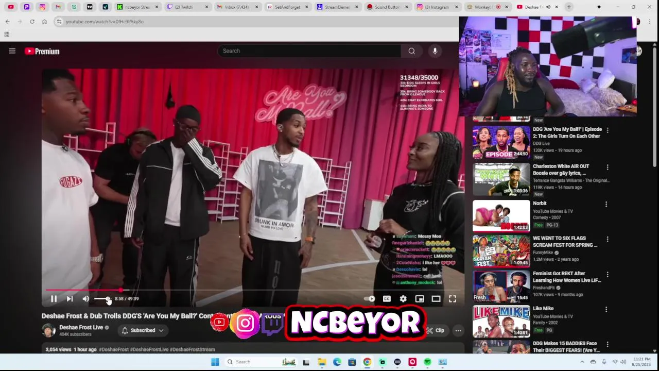Screen dimensions: 659x371
Task: Focus the YouTube Search box
Action: (x=309, y=51)
